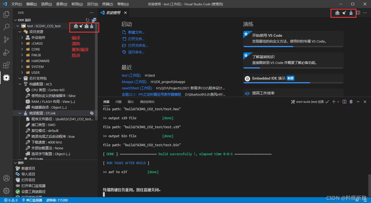Open recent workspace newIDEtest (工作区)

click(x=137, y=88)
